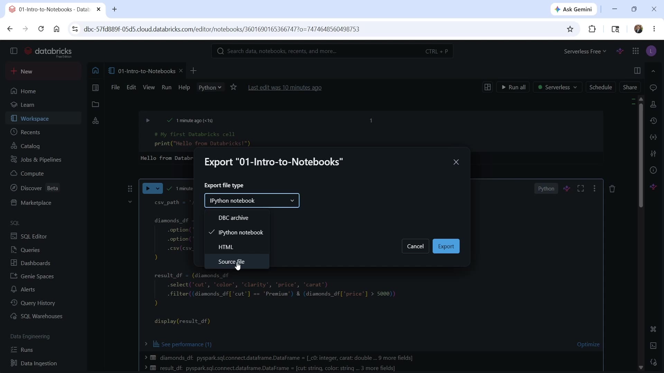Open run options arrow for second cell
Screen dimensions: 664x373
(158, 189)
